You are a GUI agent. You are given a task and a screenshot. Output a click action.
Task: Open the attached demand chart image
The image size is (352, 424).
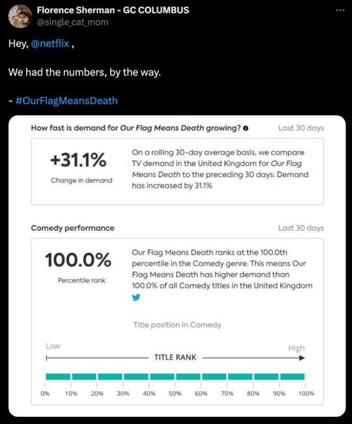click(x=177, y=266)
